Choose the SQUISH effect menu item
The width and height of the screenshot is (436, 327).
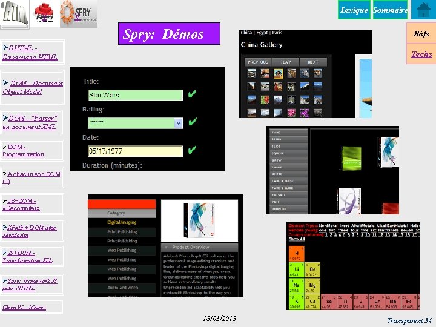pos(289,153)
